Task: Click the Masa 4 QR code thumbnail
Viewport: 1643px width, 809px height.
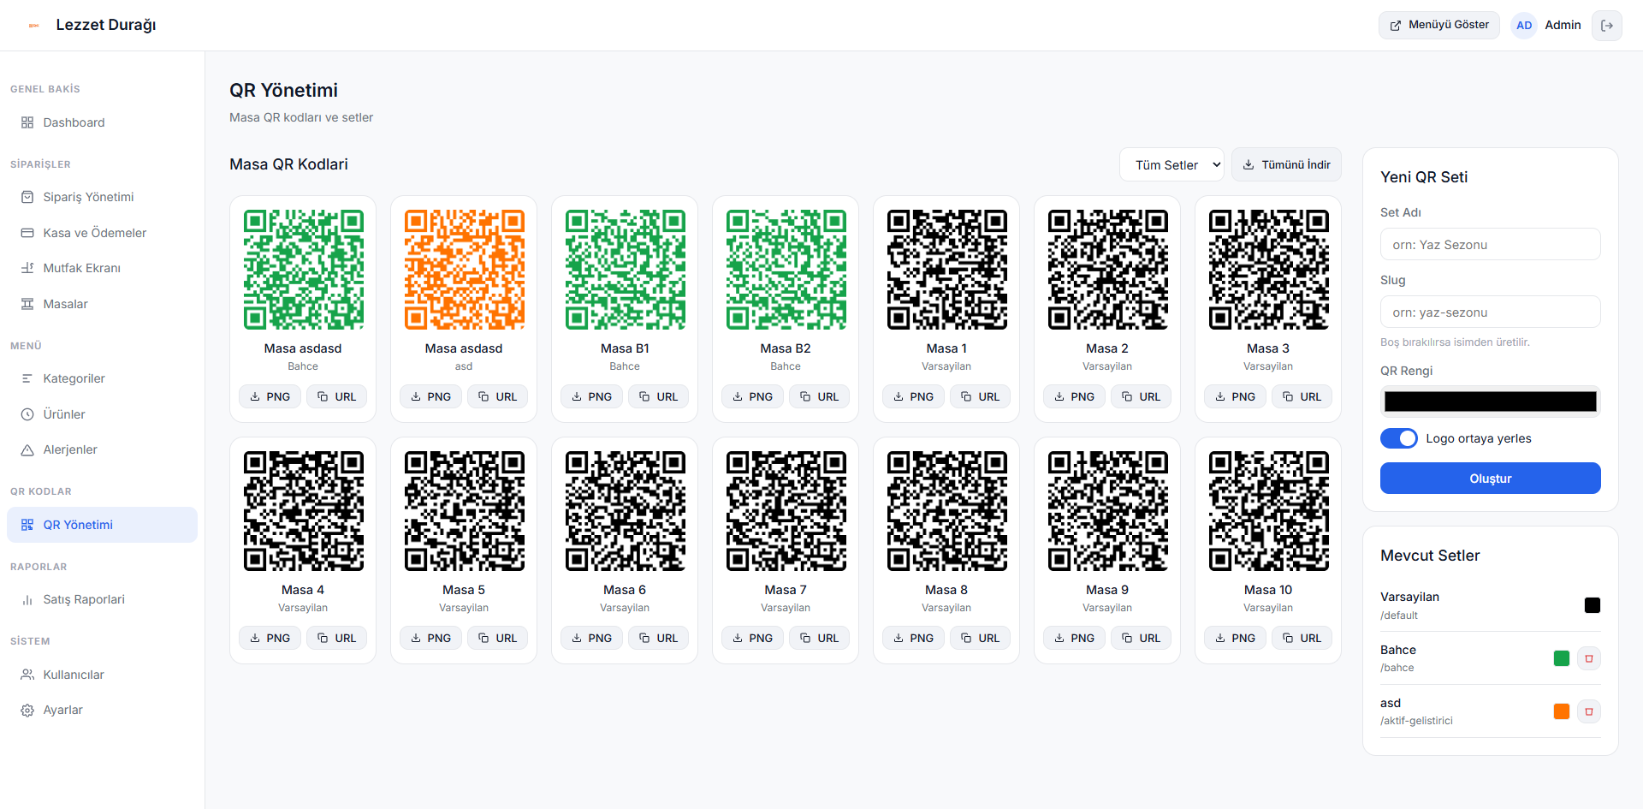Action: pyautogui.click(x=303, y=511)
